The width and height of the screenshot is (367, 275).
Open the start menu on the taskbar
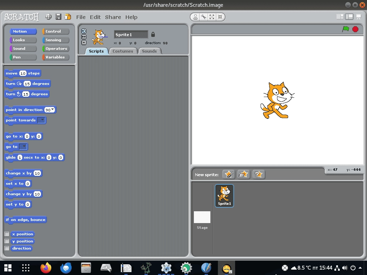(x=8, y=268)
